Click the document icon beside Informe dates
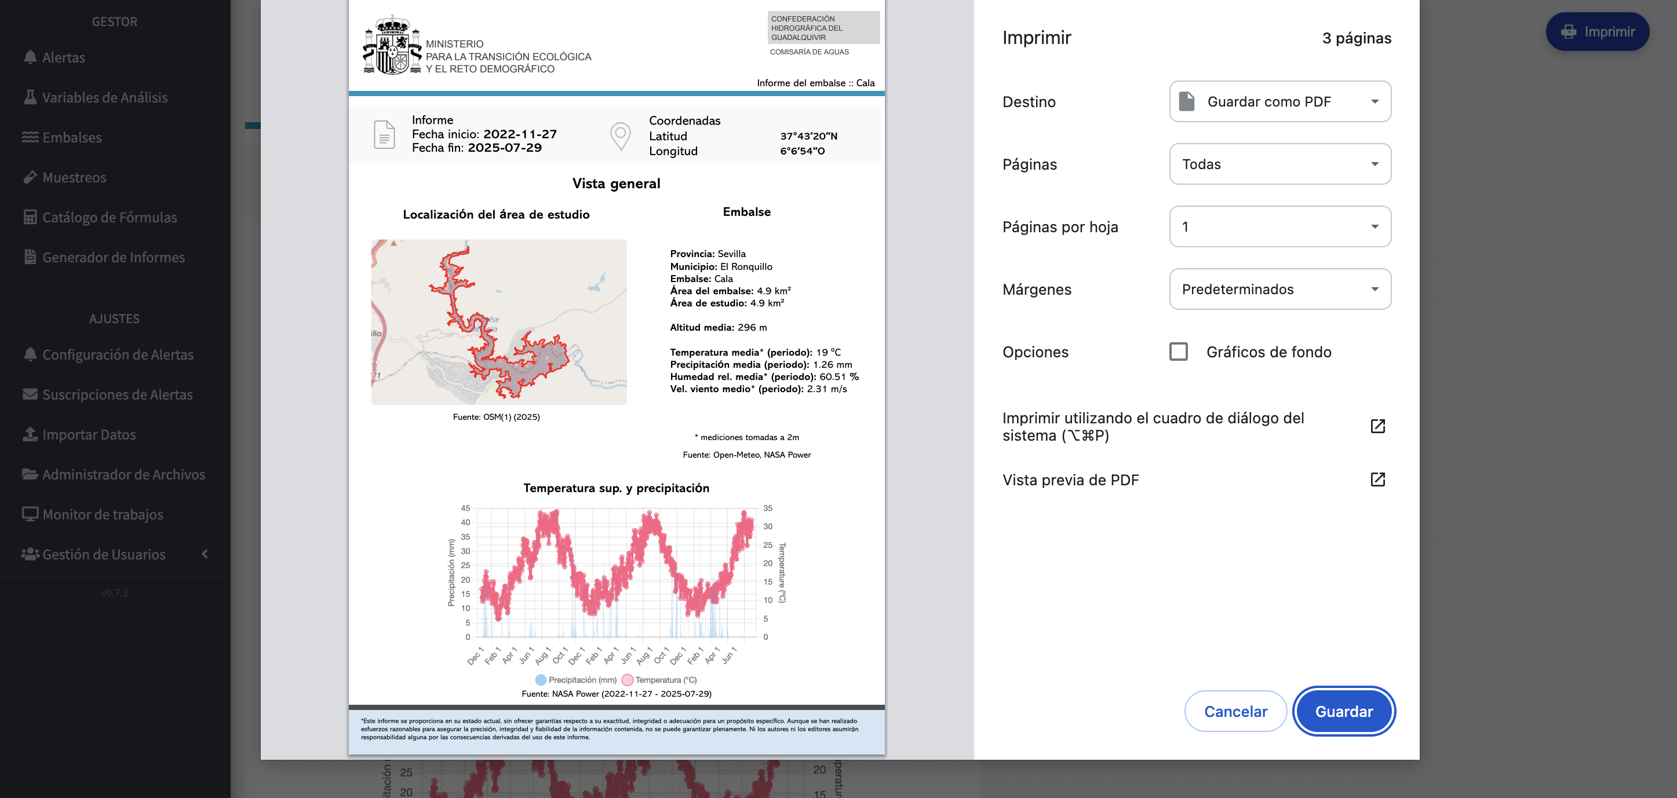The image size is (1677, 798). pyautogui.click(x=384, y=134)
